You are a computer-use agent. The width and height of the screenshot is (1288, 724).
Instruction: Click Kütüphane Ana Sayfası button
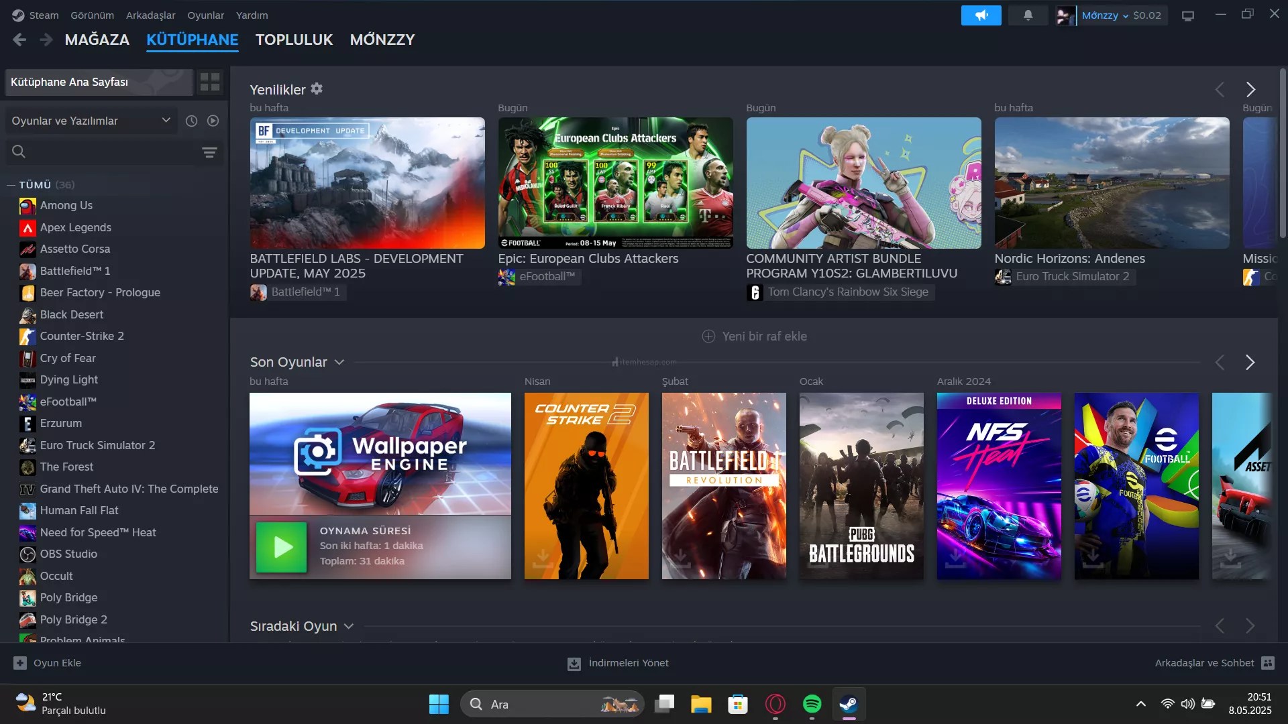pos(99,82)
